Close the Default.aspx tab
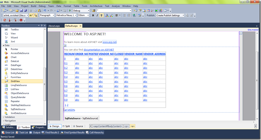 80,26
